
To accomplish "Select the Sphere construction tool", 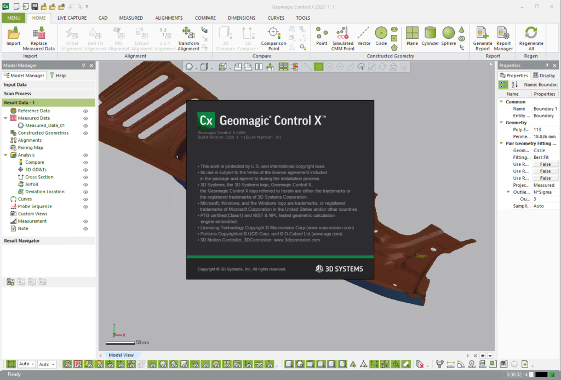I will pyautogui.click(x=448, y=36).
